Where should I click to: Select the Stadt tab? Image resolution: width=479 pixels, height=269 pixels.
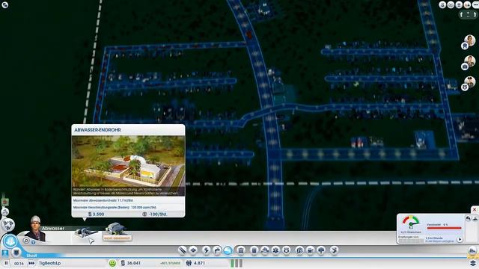pyautogui.click(x=31, y=256)
